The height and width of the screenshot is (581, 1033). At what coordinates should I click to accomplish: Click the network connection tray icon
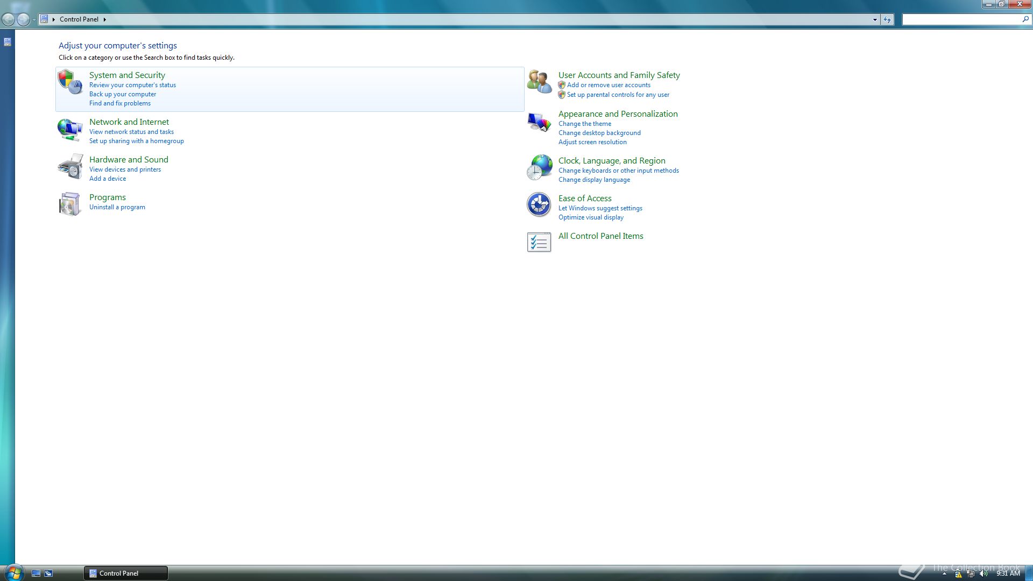pos(971,573)
